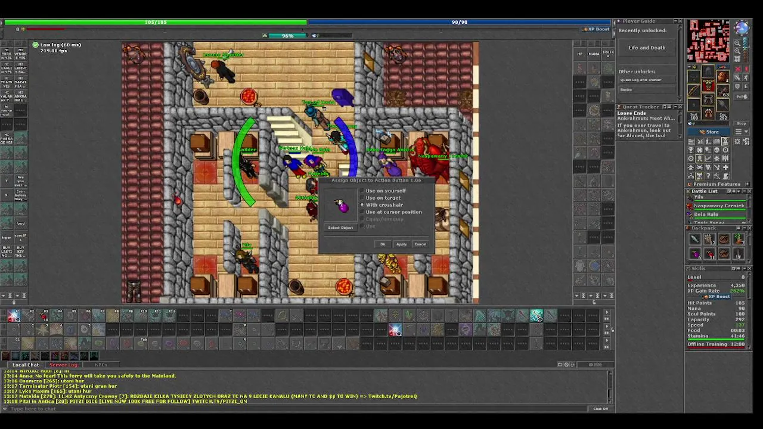Select the 'Use on yourself' radio option

click(382, 191)
